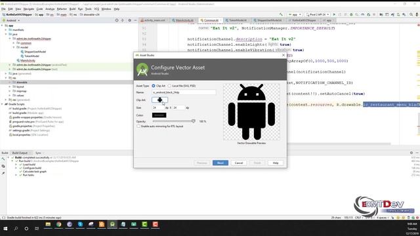Click the build hammer icon in toolbar
420x236 pixels.
pos(281,14)
